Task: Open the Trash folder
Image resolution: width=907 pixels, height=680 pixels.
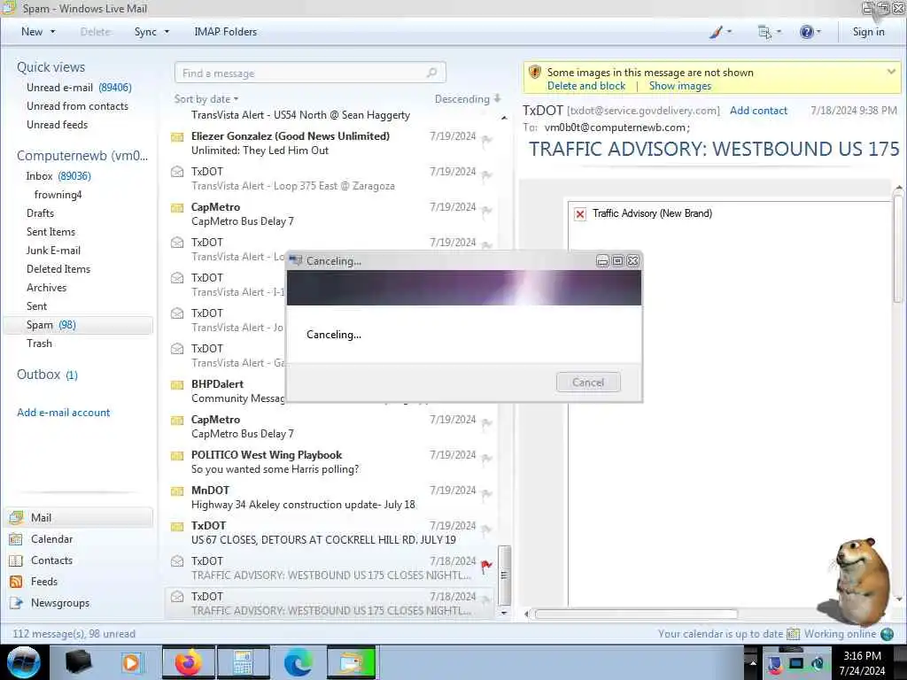Action: 39,344
